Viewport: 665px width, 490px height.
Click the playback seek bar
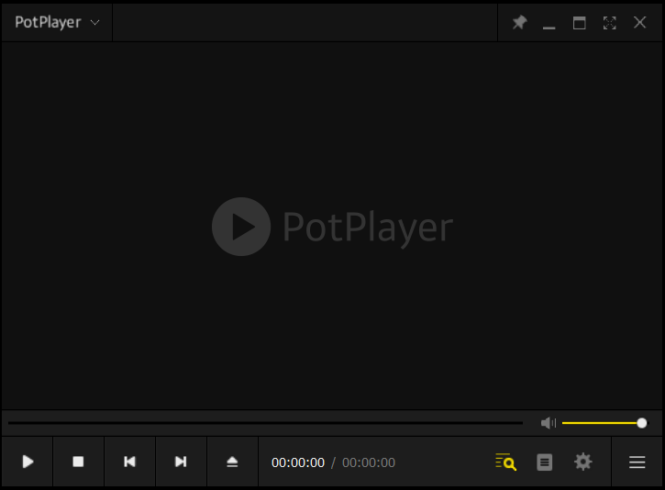[265, 423]
